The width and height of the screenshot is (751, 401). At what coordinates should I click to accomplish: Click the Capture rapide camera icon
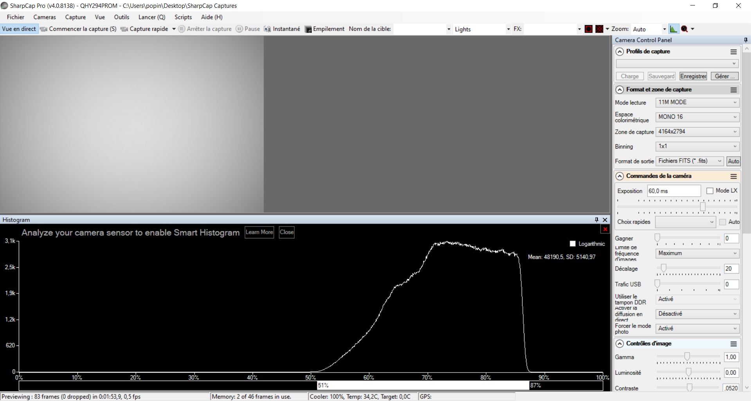(x=124, y=29)
